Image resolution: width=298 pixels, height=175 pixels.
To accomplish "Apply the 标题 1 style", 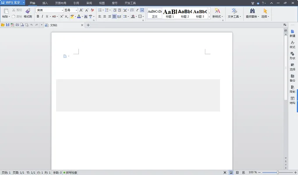I will click(x=170, y=13).
